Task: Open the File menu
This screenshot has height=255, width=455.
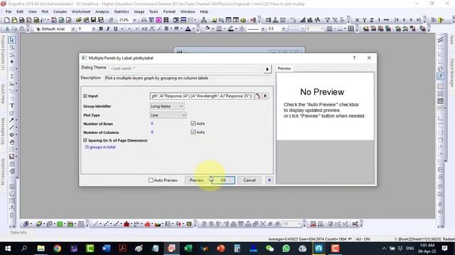Action: 9,11
